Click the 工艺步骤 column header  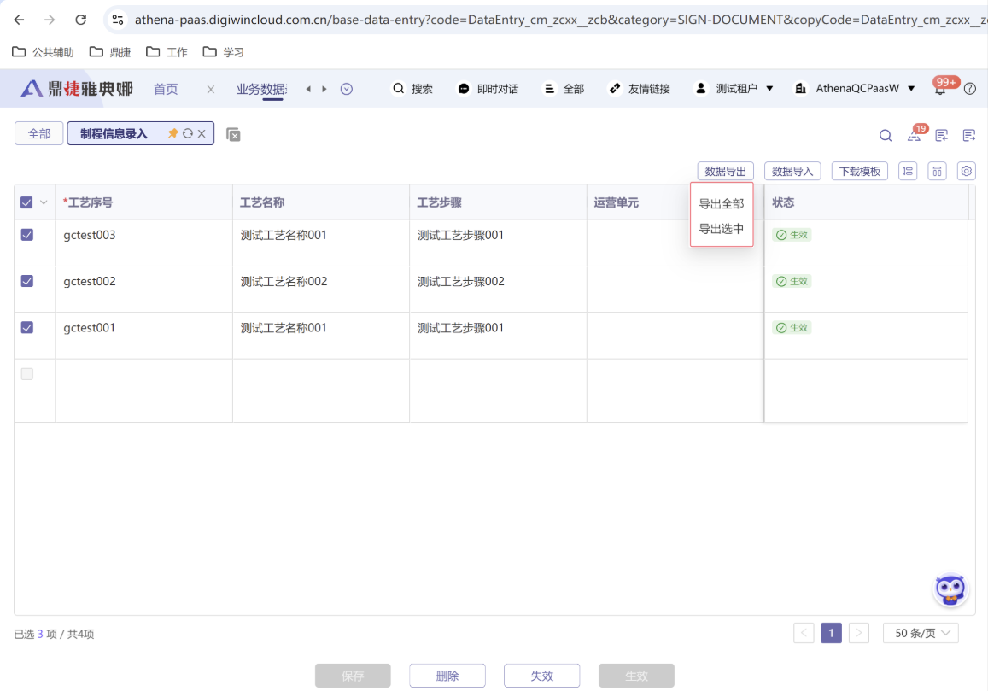point(498,202)
